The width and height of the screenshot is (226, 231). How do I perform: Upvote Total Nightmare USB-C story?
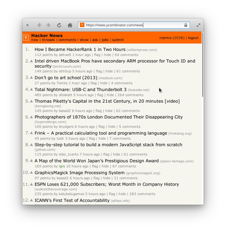coord(31,89)
